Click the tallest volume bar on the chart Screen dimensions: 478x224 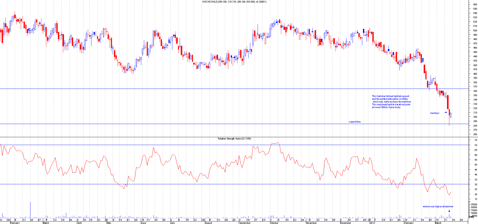[x=30, y=210]
